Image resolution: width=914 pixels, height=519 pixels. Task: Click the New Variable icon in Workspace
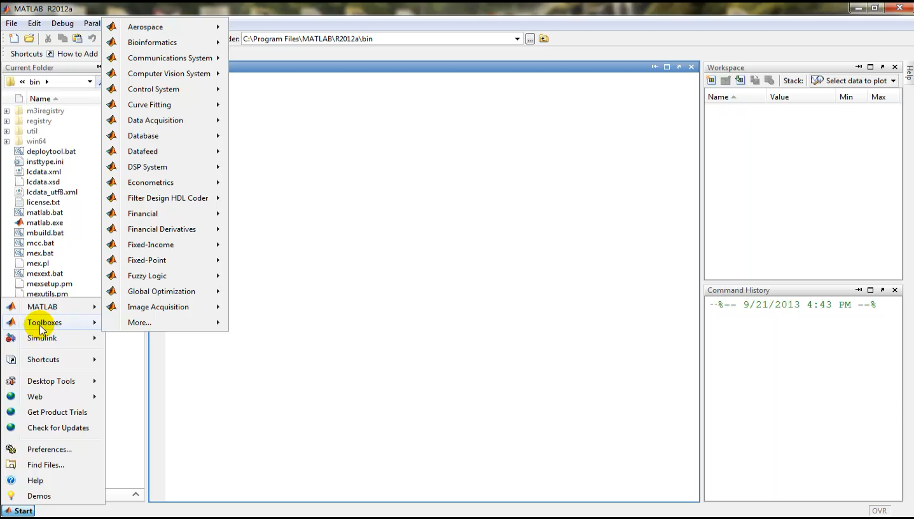tap(711, 81)
